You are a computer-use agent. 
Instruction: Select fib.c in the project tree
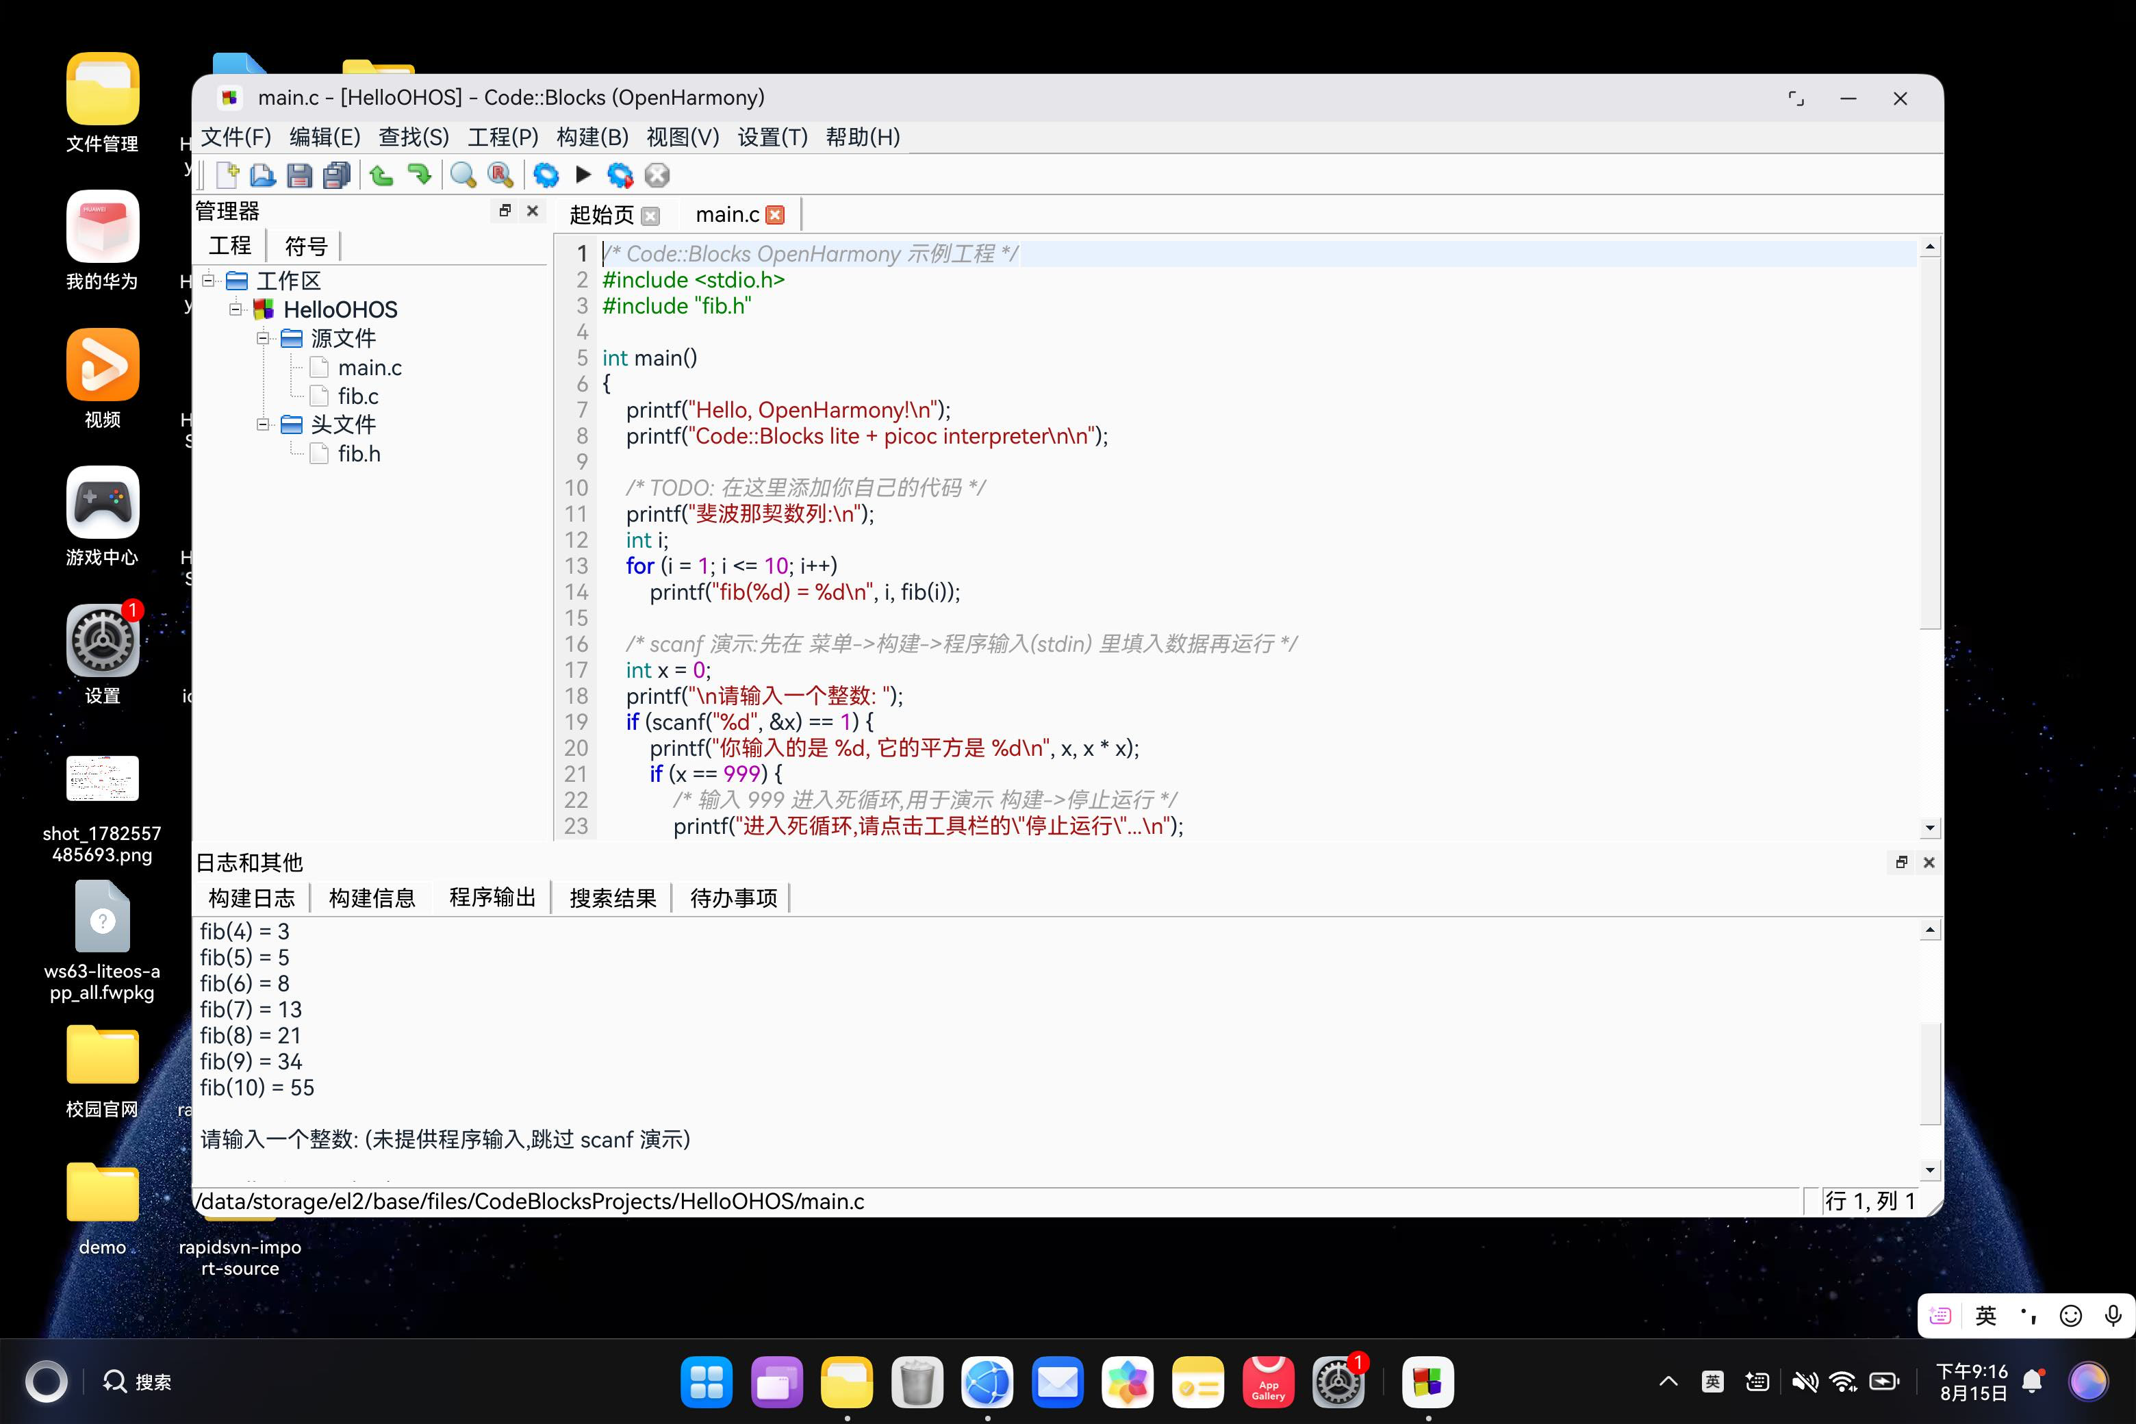[358, 397]
